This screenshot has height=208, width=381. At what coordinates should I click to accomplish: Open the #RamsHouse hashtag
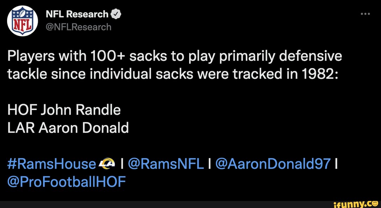click(51, 164)
